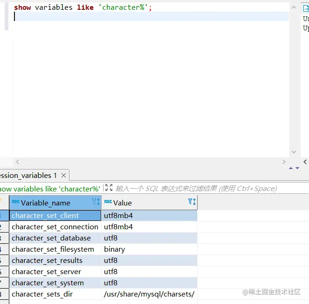Select utf8mb4 value for character_set_client
The width and height of the screenshot is (309, 304).
150,216
